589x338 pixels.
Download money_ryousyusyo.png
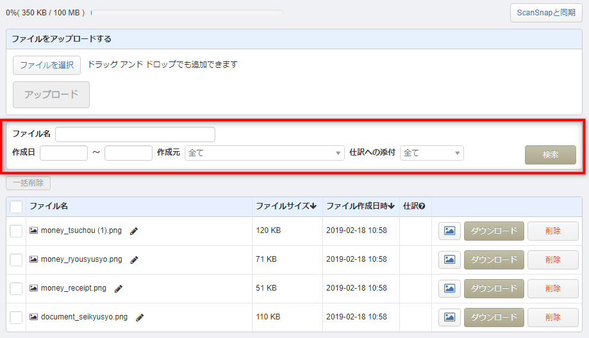pyautogui.click(x=494, y=260)
